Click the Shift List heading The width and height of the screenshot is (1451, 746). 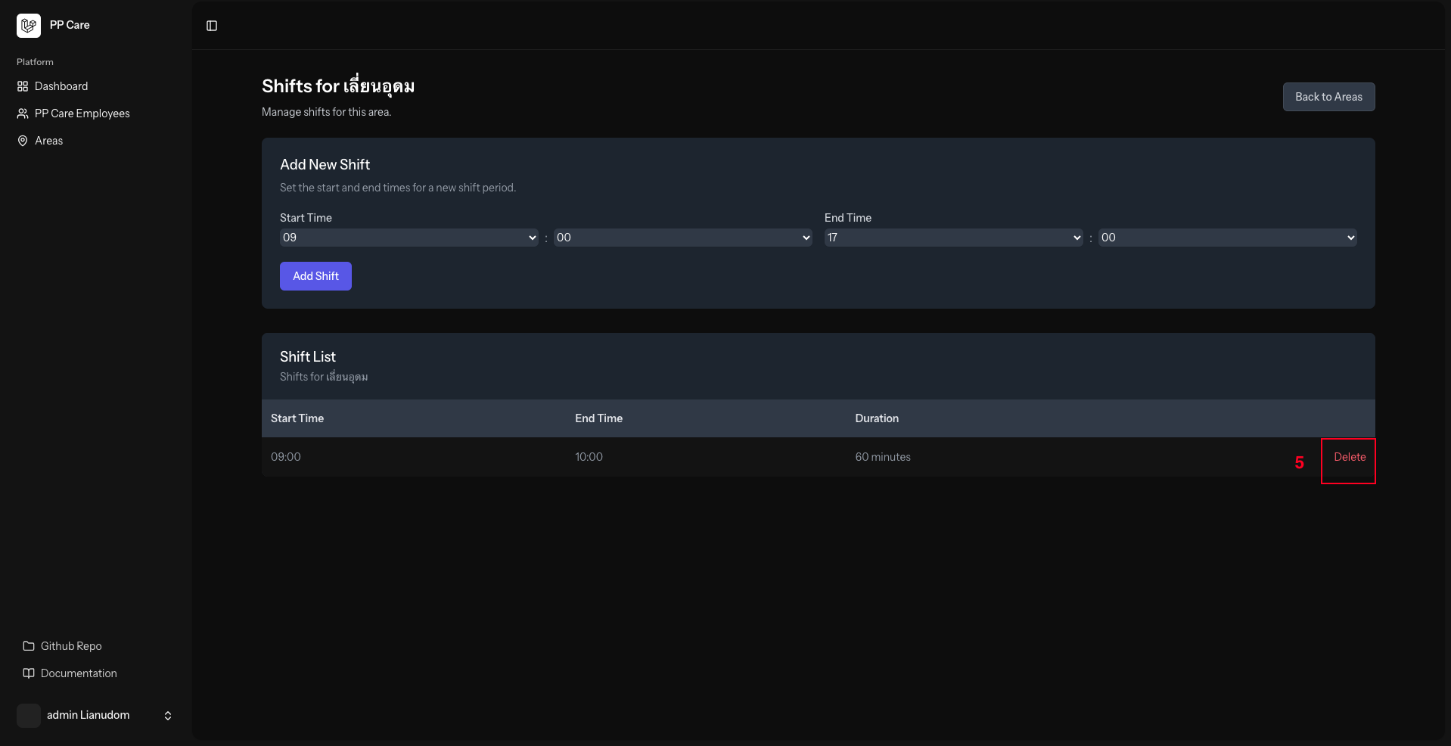pyautogui.click(x=308, y=357)
